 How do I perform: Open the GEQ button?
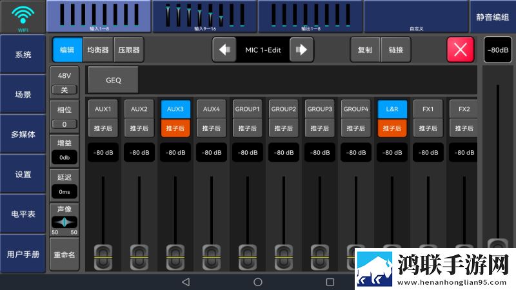pyautogui.click(x=114, y=80)
